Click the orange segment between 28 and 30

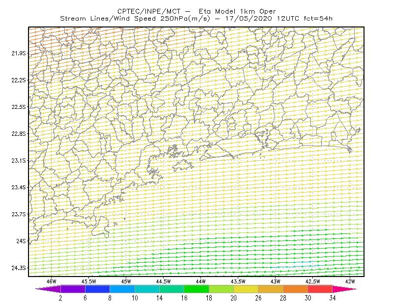tap(296, 289)
